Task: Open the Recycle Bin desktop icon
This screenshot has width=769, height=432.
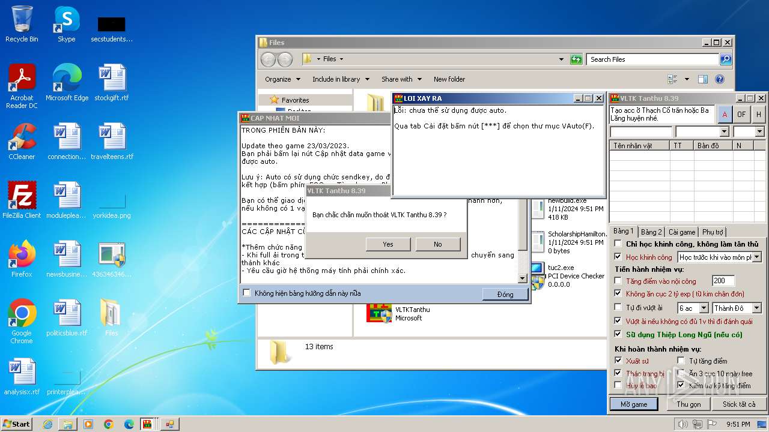Action: (x=22, y=24)
